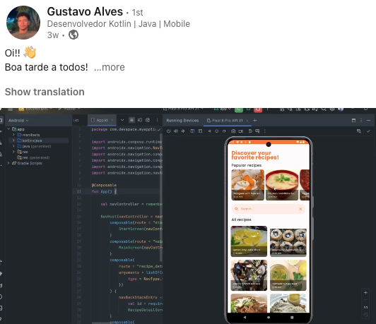Open emulator extended controls icon
This screenshot has height=324, width=376.
coord(257,131)
